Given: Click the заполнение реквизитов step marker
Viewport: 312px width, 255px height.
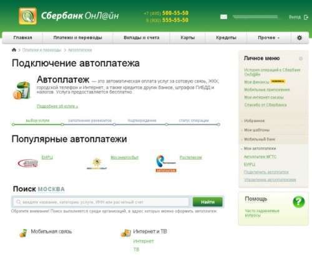Looking at the screenshot, I should point(90,121).
